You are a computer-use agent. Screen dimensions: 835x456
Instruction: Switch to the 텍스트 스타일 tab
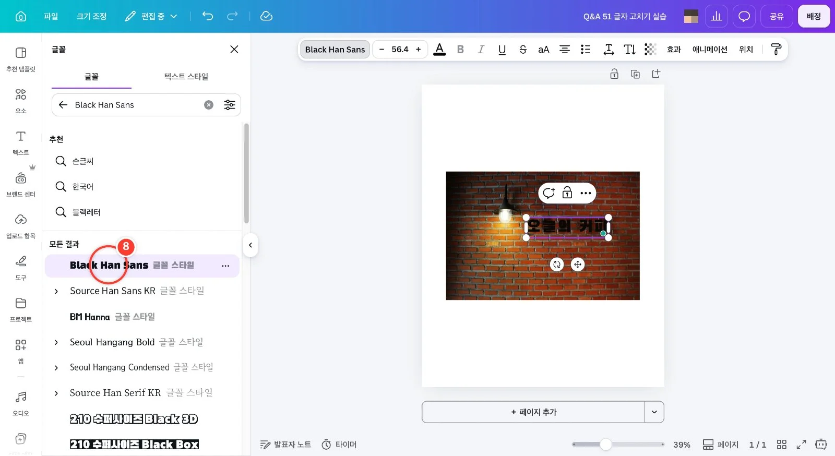point(186,77)
